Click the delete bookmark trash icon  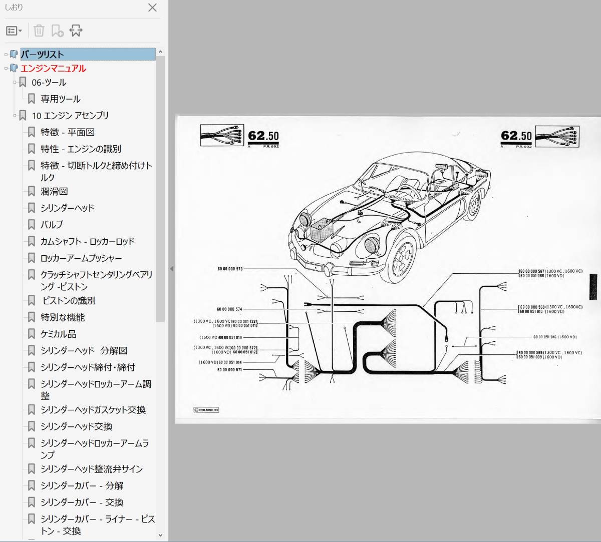(x=39, y=31)
